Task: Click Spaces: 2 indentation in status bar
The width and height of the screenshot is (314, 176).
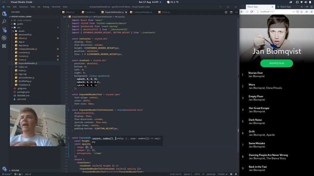Action: click(187, 174)
